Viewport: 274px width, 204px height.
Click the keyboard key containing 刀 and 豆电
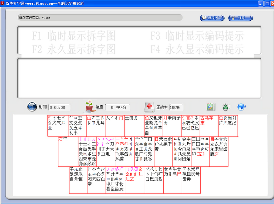click(106, 152)
